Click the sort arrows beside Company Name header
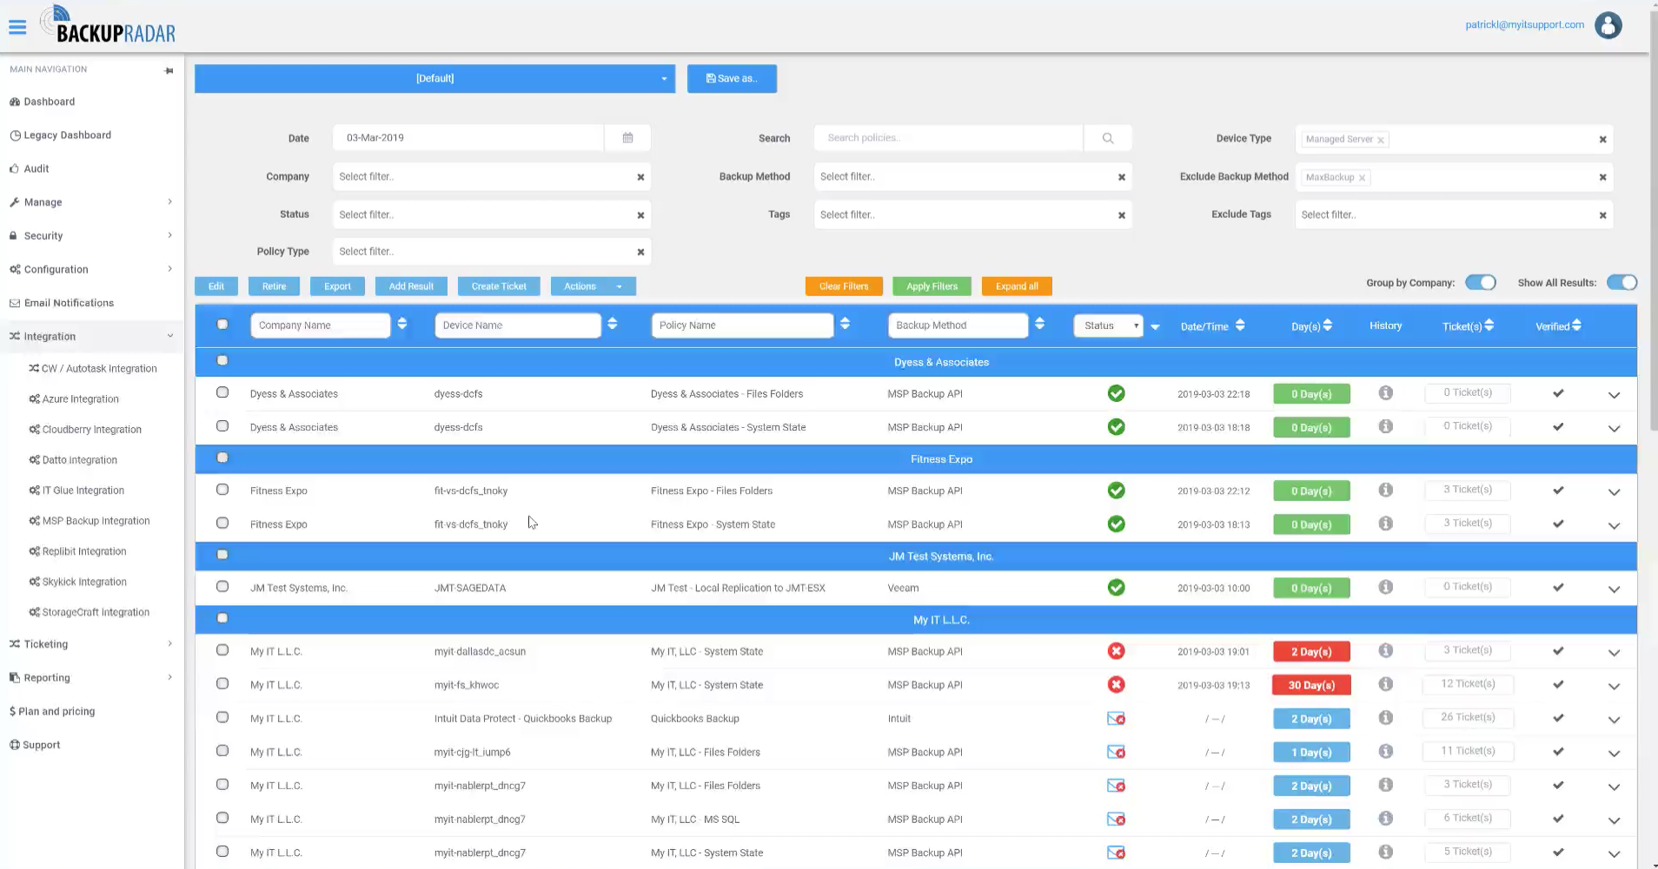The width and height of the screenshot is (1658, 869). (401, 324)
